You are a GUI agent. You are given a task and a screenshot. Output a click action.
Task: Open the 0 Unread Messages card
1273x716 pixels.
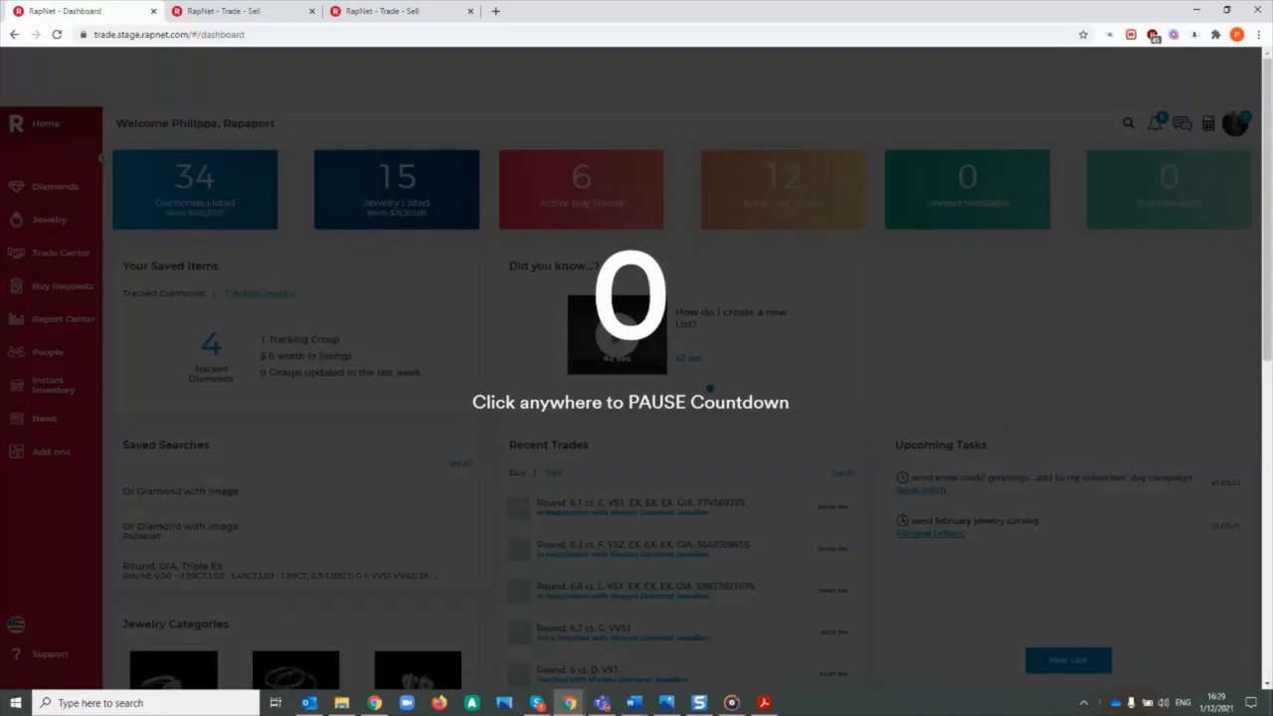click(968, 189)
